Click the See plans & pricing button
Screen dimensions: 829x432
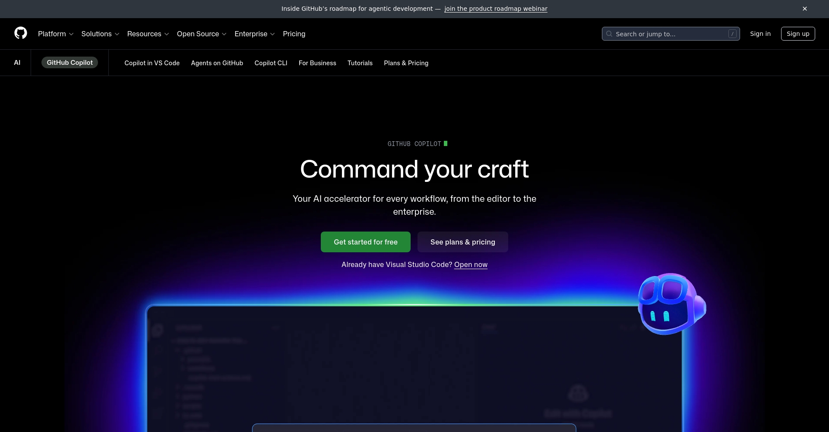[x=462, y=242]
